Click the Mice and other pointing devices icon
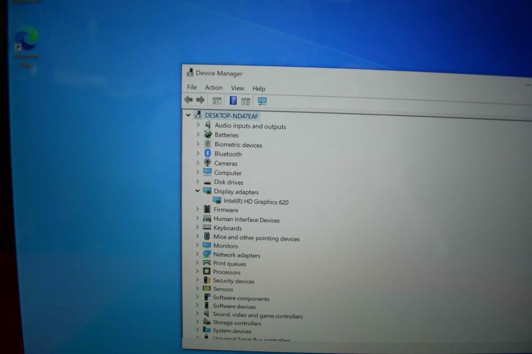Image resolution: width=532 pixels, height=354 pixels. click(206, 236)
